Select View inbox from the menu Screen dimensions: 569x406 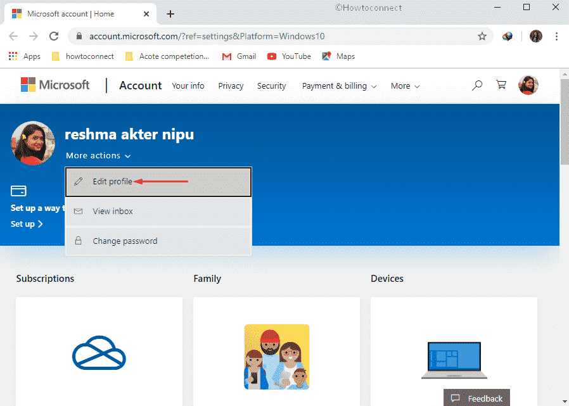click(x=158, y=211)
